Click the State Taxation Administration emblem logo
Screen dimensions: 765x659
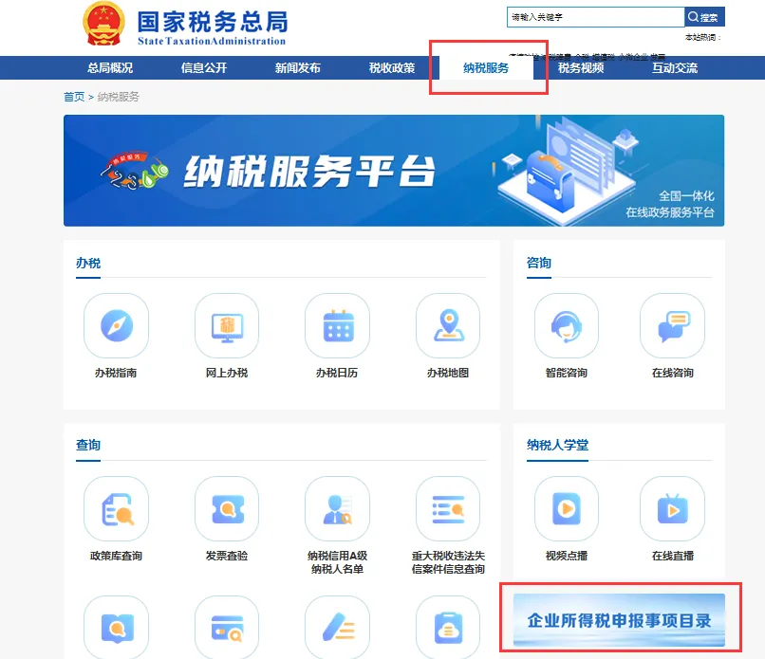[103, 23]
